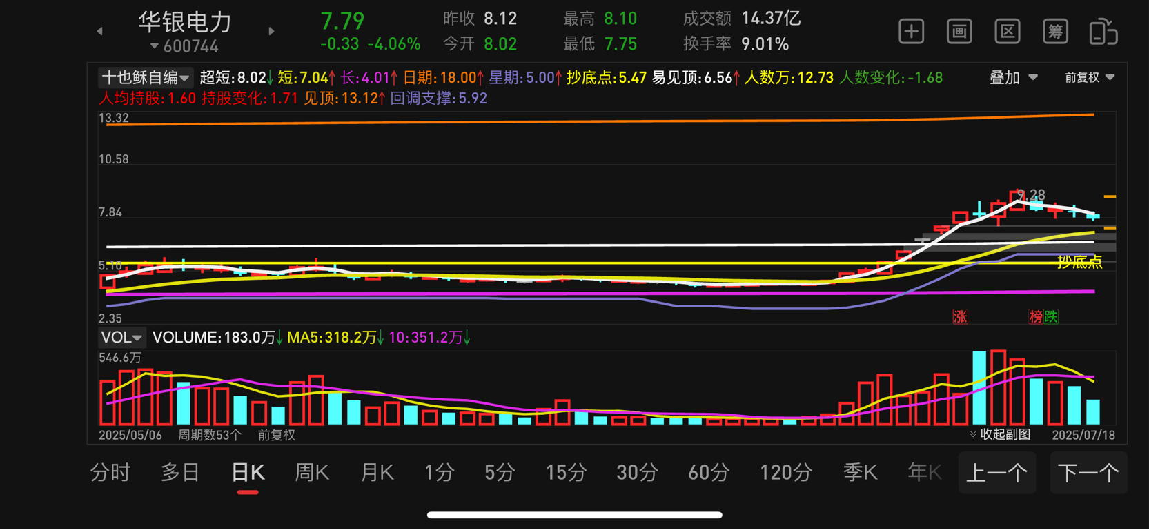Tap the 人数万:12.73 indicator value
Viewport: 1149px width, 530px height.
point(789,78)
